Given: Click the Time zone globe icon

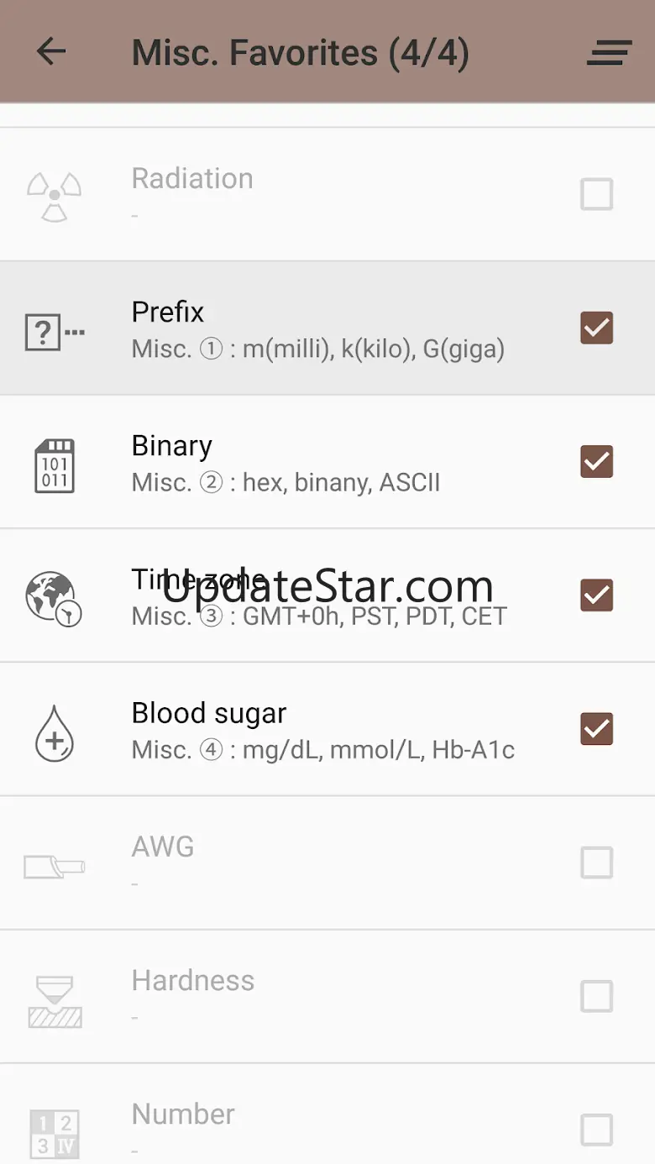Looking at the screenshot, I should pos(55,598).
